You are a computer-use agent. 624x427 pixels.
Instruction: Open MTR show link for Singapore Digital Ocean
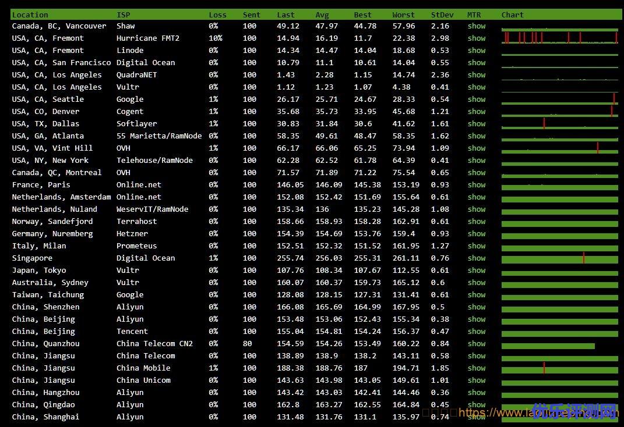476,258
